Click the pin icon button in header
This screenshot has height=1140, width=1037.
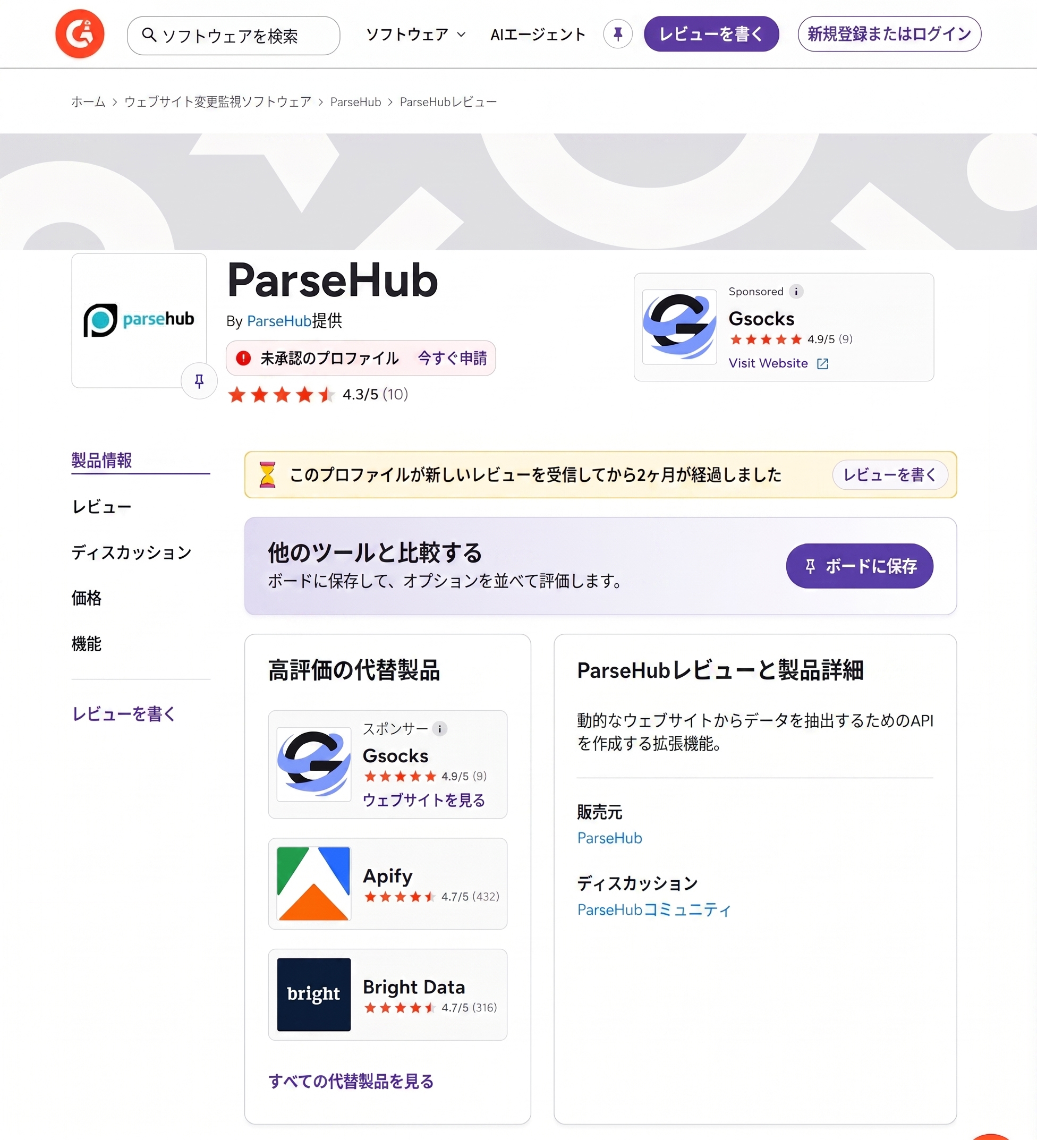(617, 34)
